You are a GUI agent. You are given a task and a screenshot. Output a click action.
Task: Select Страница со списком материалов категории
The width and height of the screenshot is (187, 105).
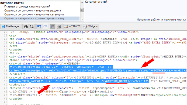[x=34, y=15]
